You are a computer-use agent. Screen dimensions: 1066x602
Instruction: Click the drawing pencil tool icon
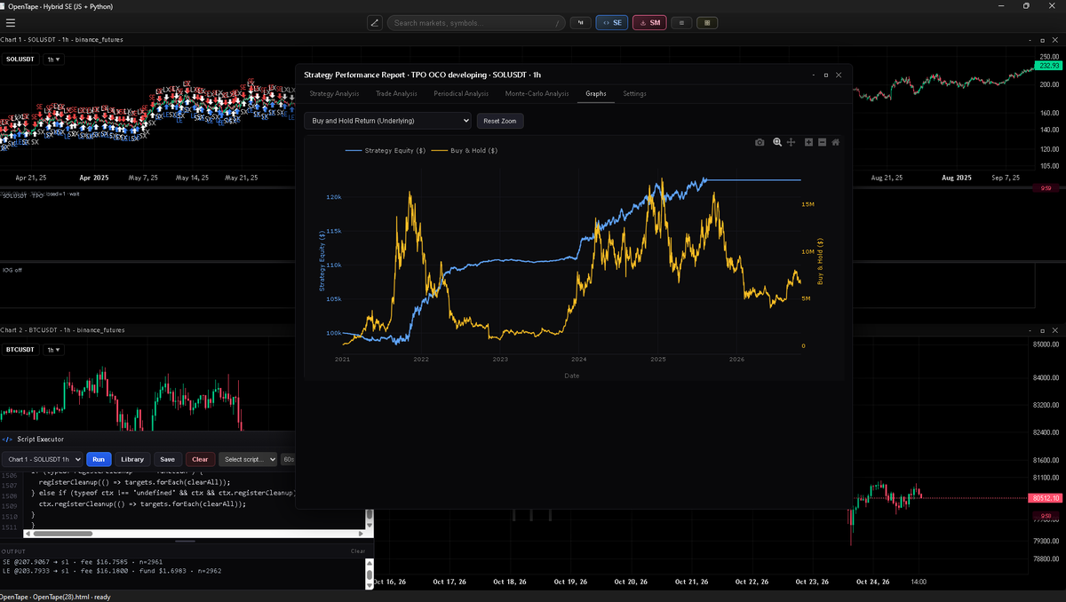coord(374,22)
